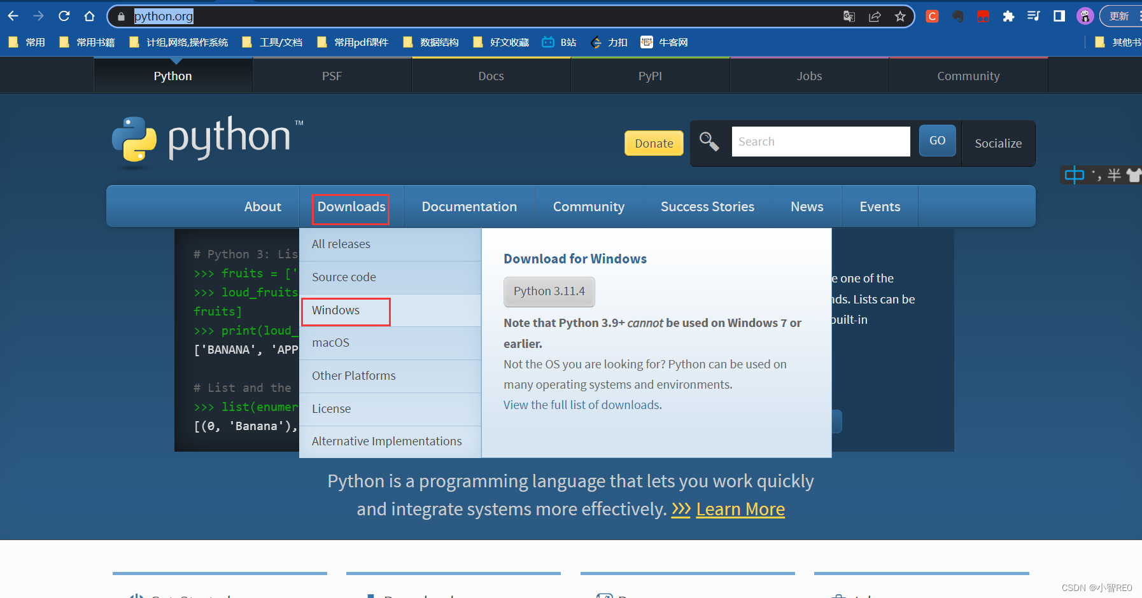Open the profile avatar icon
This screenshot has width=1142, height=598.
click(1085, 16)
